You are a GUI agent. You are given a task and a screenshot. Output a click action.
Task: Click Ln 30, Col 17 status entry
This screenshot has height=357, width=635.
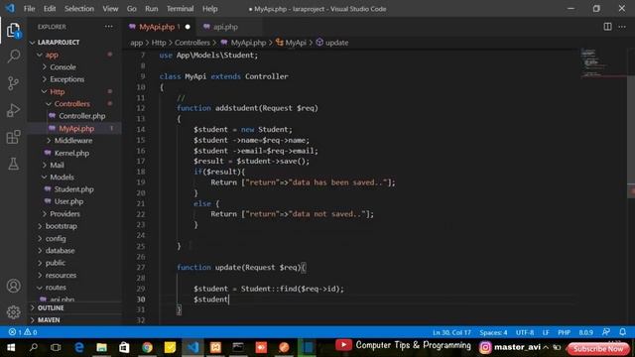[451, 332]
